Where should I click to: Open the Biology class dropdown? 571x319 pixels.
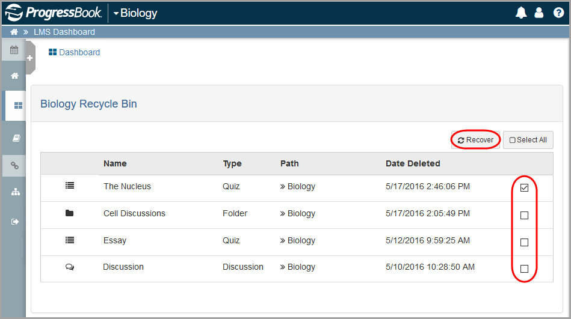pyautogui.click(x=135, y=13)
